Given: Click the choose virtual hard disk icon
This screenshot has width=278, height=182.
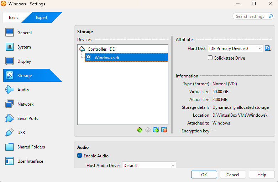Looking at the screenshot, I should (268, 48).
